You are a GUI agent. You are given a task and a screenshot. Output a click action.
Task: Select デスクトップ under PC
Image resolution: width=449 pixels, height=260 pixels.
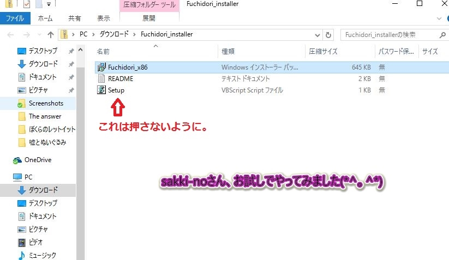coord(43,203)
